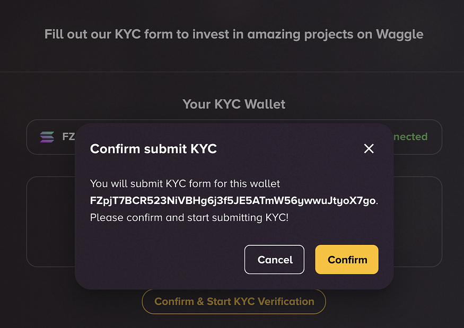Click the green connected status label
This screenshot has height=328, width=464.
[x=410, y=137]
